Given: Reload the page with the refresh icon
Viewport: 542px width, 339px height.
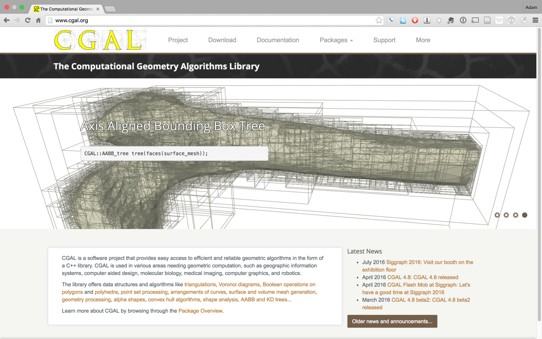Looking at the screenshot, I should (27, 20).
